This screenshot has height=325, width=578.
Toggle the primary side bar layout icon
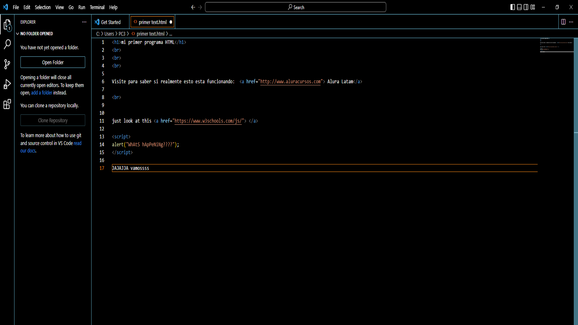point(513,7)
